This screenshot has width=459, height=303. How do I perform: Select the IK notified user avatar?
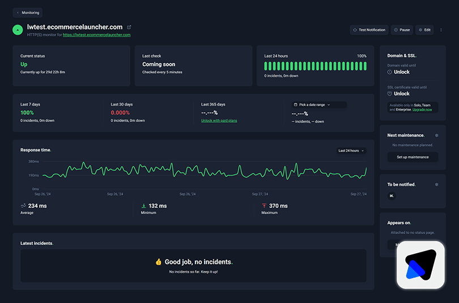(x=392, y=196)
